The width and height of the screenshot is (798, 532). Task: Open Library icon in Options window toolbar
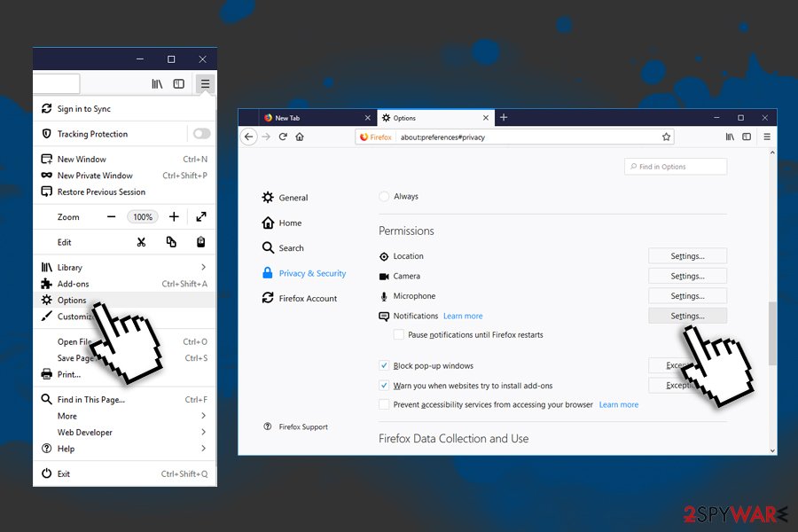click(730, 137)
